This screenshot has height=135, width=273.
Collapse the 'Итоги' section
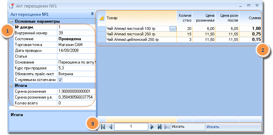coord(11,86)
